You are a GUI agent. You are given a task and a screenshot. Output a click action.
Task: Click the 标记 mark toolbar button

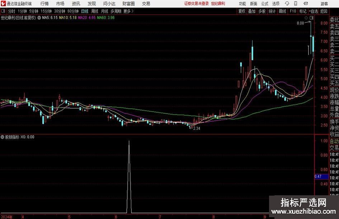303,11
